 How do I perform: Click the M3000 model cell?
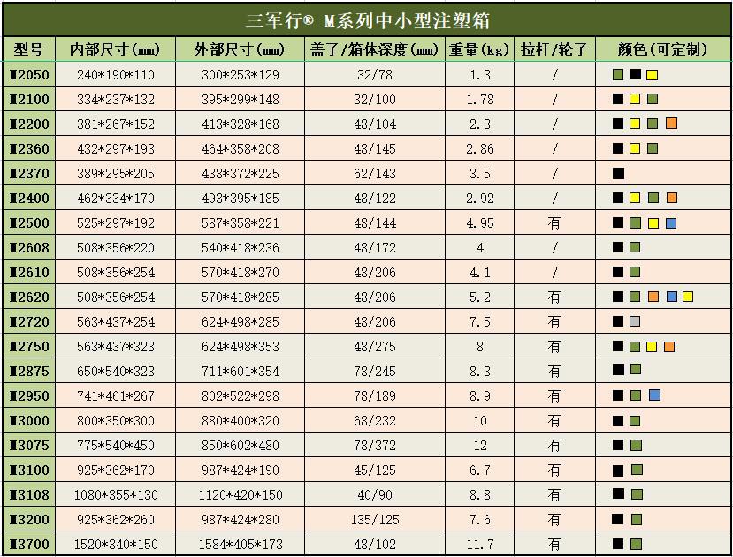(x=29, y=421)
